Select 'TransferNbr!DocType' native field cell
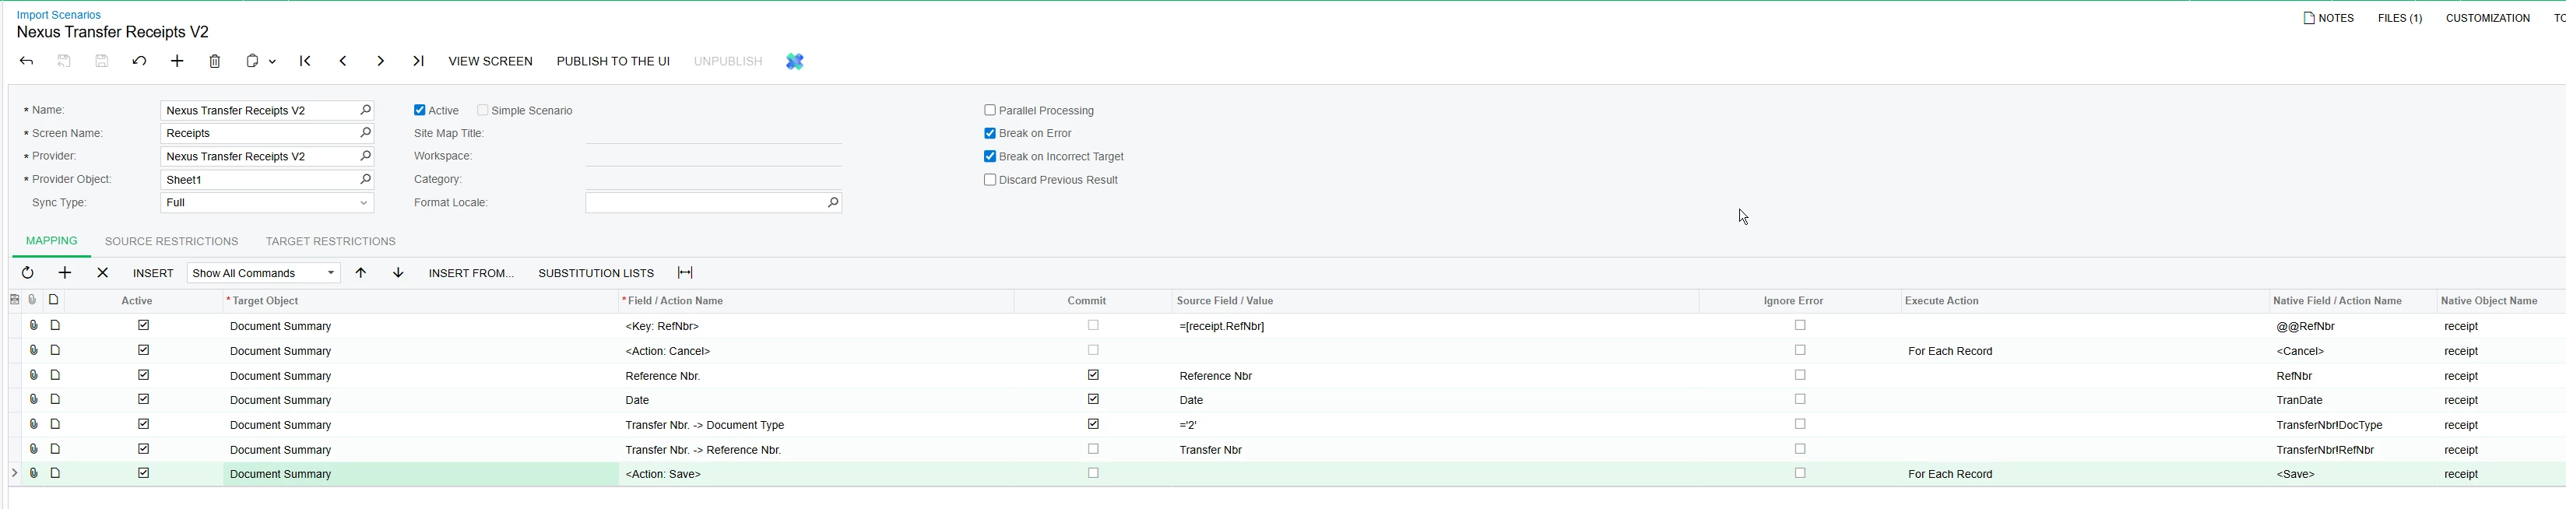 pos(2352,425)
